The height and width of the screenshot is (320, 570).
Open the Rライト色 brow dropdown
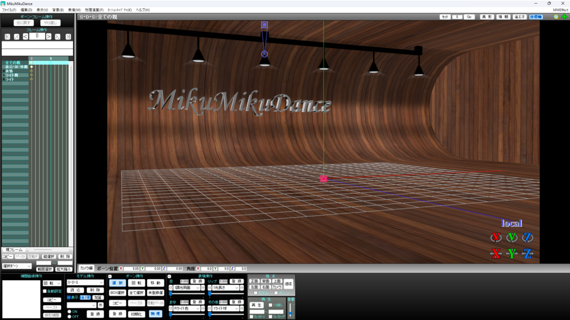click(187, 308)
